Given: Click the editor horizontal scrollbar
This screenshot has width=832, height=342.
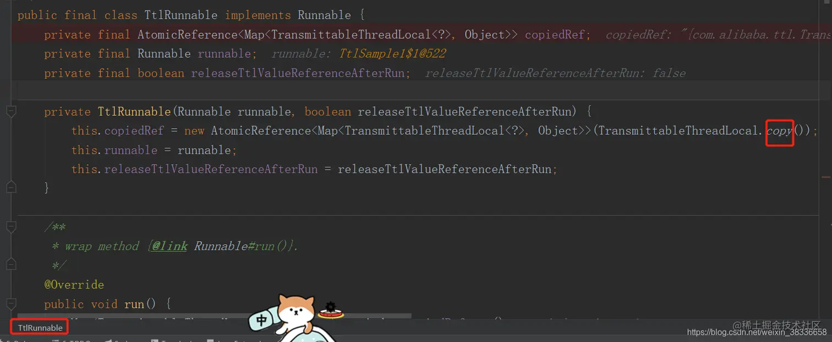Looking at the screenshot, I should click(215, 316).
